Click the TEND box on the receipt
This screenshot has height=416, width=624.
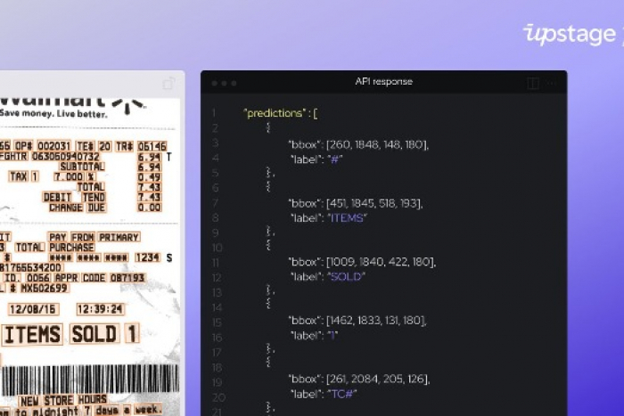pos(94,197)
